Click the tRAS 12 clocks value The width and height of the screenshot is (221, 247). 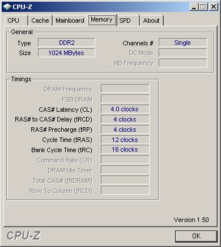coord(125,140)
